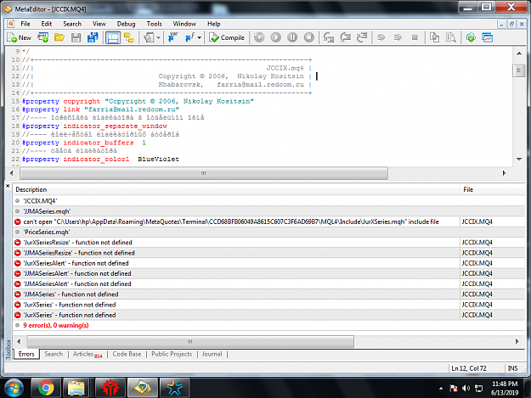The height and width of the screenshot is (398, 531).
Task: Start debugging on history data icon
Action: coord(259,37)
